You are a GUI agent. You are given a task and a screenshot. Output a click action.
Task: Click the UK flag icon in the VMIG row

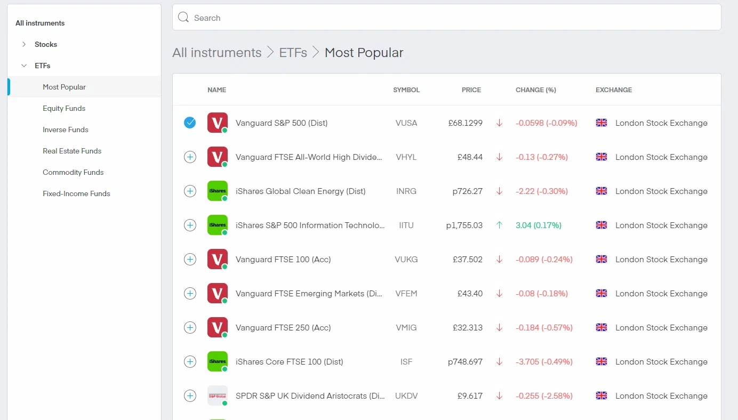point(601,327)
